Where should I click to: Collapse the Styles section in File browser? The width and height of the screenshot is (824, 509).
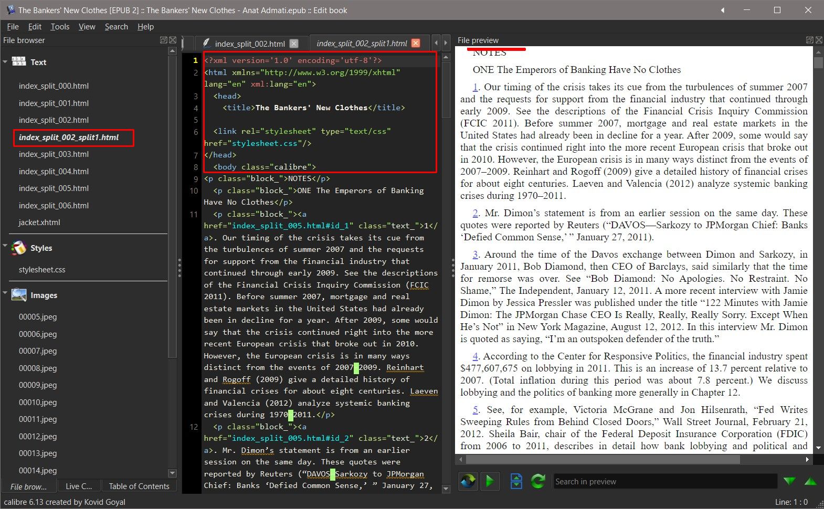click(x=5, y=246)
